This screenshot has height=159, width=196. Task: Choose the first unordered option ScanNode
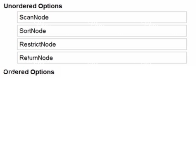[x=102, y=17]
